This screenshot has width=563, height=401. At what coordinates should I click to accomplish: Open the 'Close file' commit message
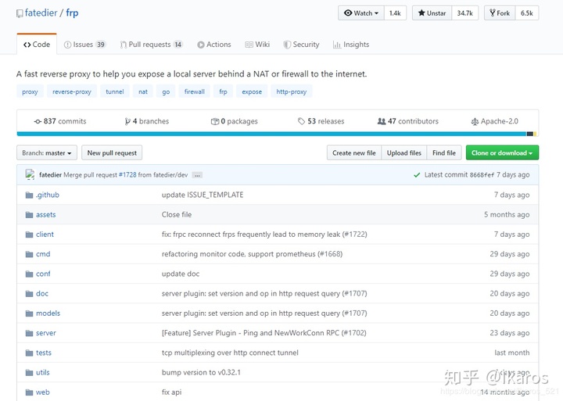tap(177, 215)
